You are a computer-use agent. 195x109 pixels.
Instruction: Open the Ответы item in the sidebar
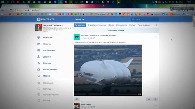click(x=47, y=44)
